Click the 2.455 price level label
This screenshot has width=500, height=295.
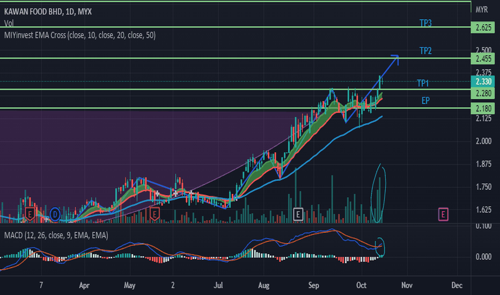(483, 58)
